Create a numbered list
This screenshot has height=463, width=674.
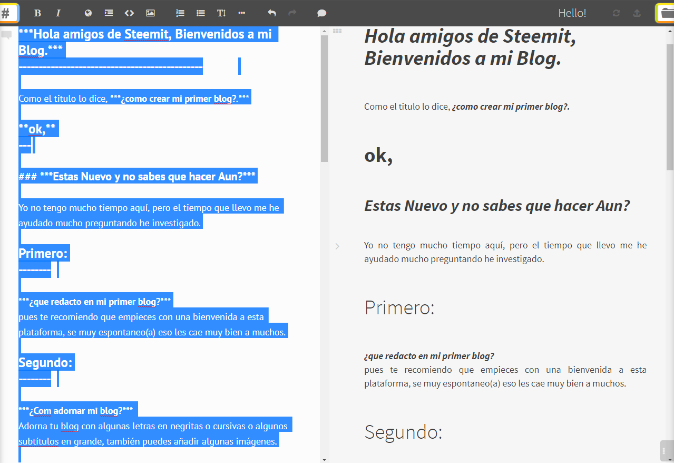point(180,13)
